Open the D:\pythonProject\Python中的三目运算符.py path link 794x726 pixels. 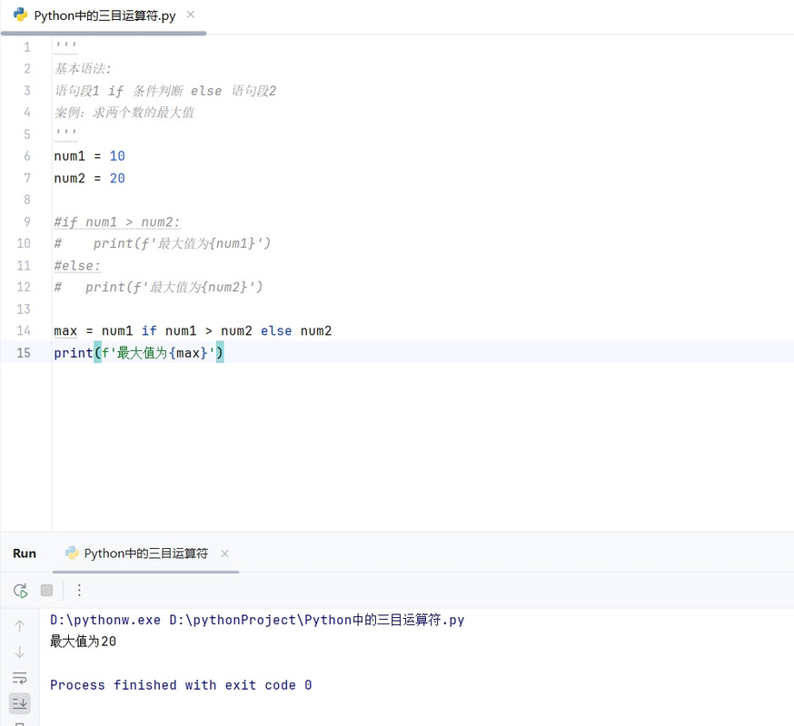[x=316, y=620]
